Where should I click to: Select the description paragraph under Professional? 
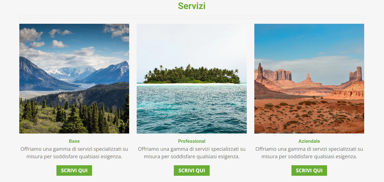192,153
